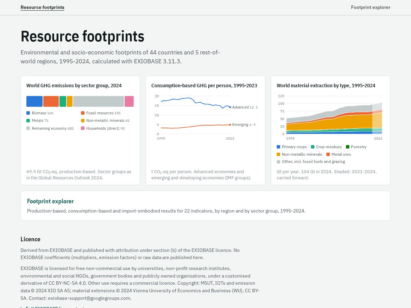Viewport: 411px width, 308px height.
Task: Click the exiobase-support@googlegroups.com contact text
Action: [x=89, y=298]
